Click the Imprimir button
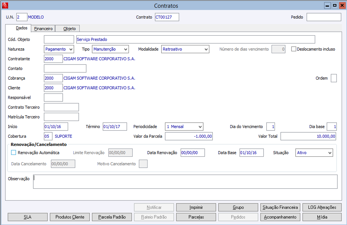This screenshot has width=347, height=225. click(196, 207)
